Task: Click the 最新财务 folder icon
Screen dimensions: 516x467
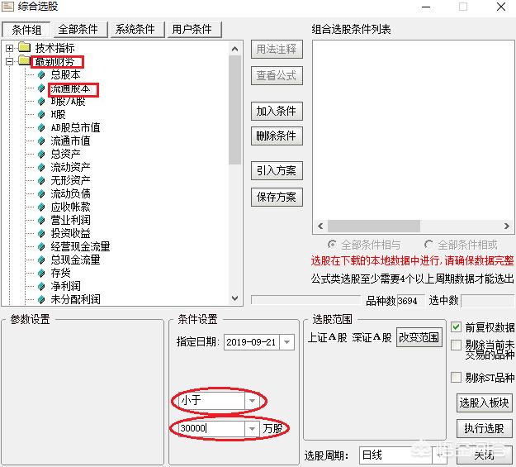Action: pyautogui.click(x=23, y=61)
